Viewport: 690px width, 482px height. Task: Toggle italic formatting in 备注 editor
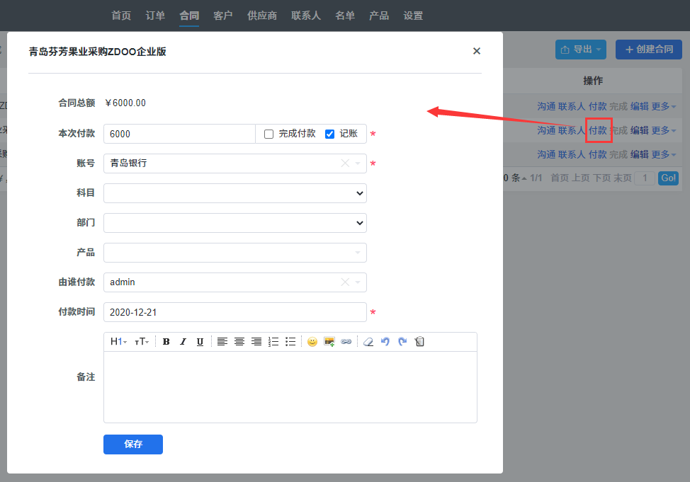(x=183, y=342)
